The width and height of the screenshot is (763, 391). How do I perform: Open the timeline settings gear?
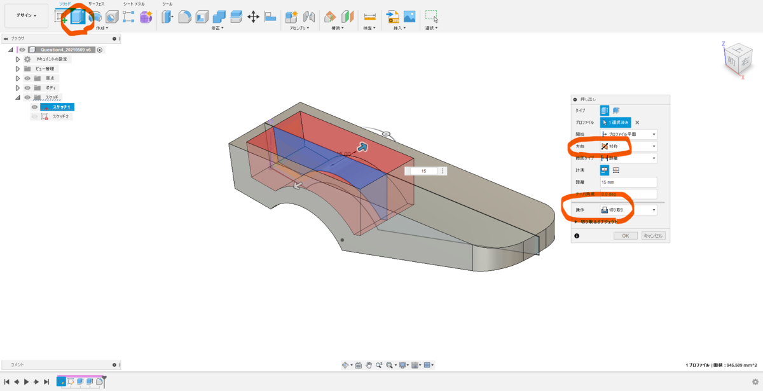(755, 381)
